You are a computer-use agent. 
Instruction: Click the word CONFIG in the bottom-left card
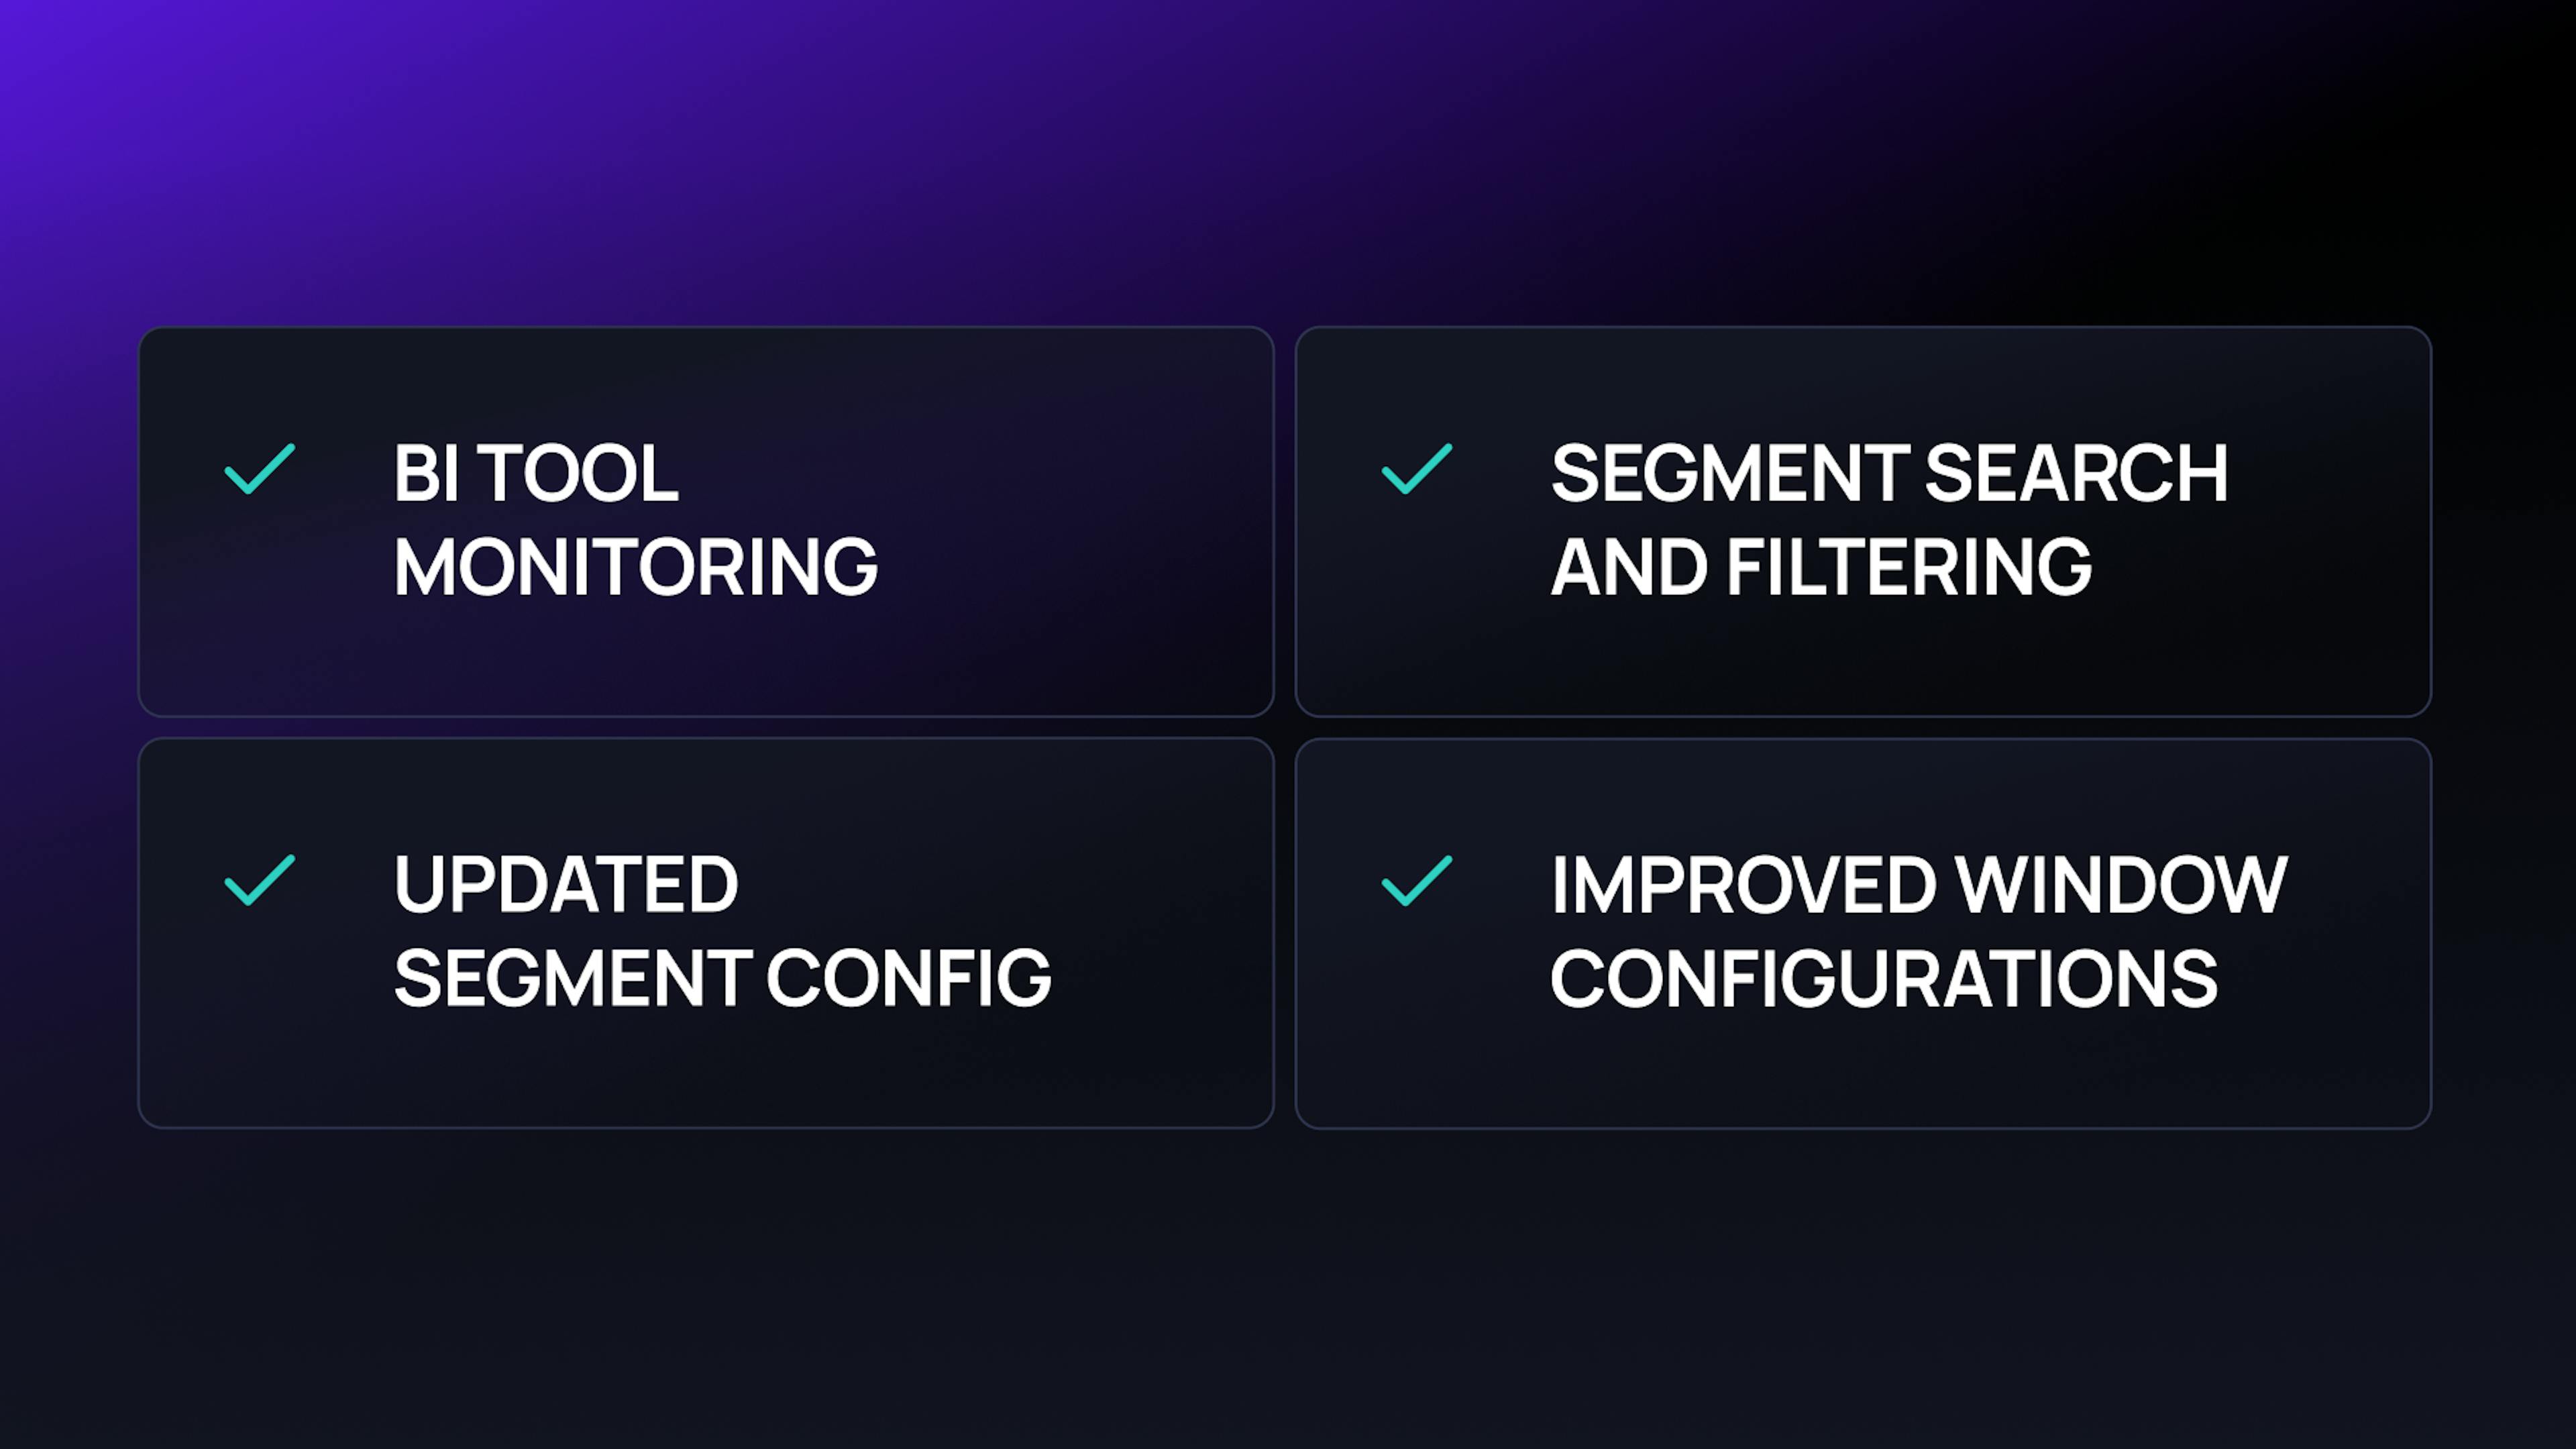pyautogui.click(x=909, y=978)
